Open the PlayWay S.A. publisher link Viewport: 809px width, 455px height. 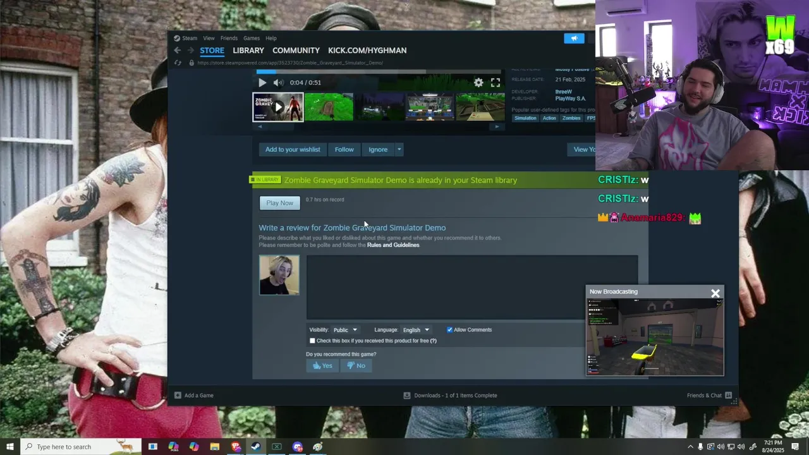[571, 99]
